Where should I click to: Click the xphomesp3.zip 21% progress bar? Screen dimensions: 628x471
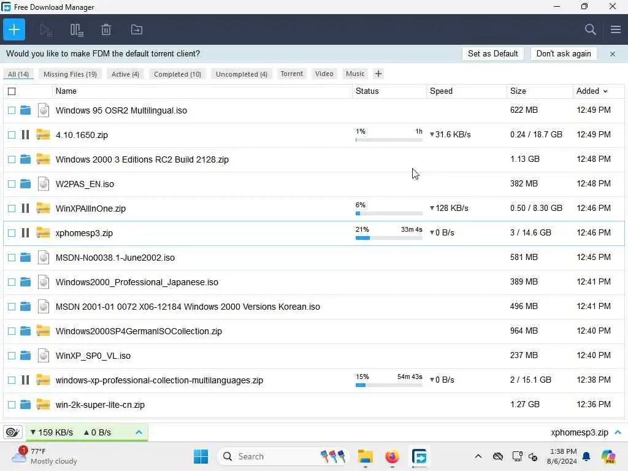click(389, 238)
